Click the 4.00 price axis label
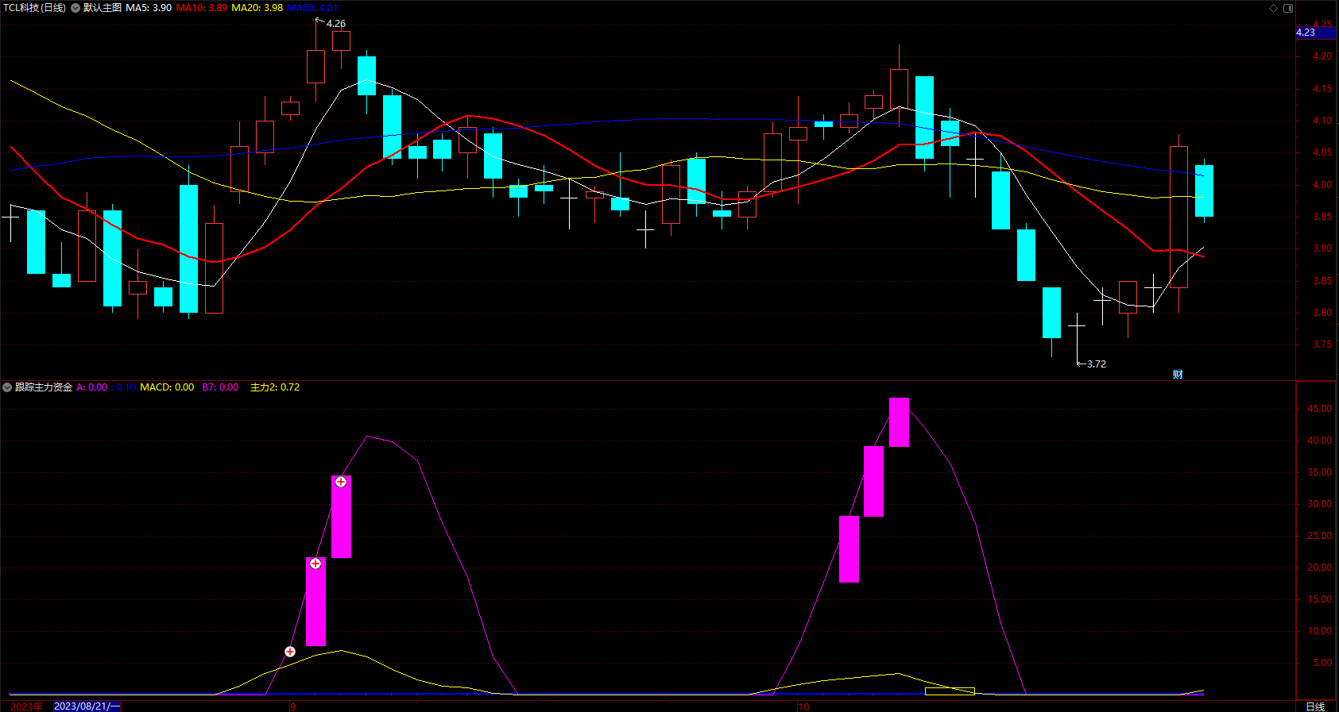Image resolution: width=1339 pixels, height=712 pixels. 1322,185
